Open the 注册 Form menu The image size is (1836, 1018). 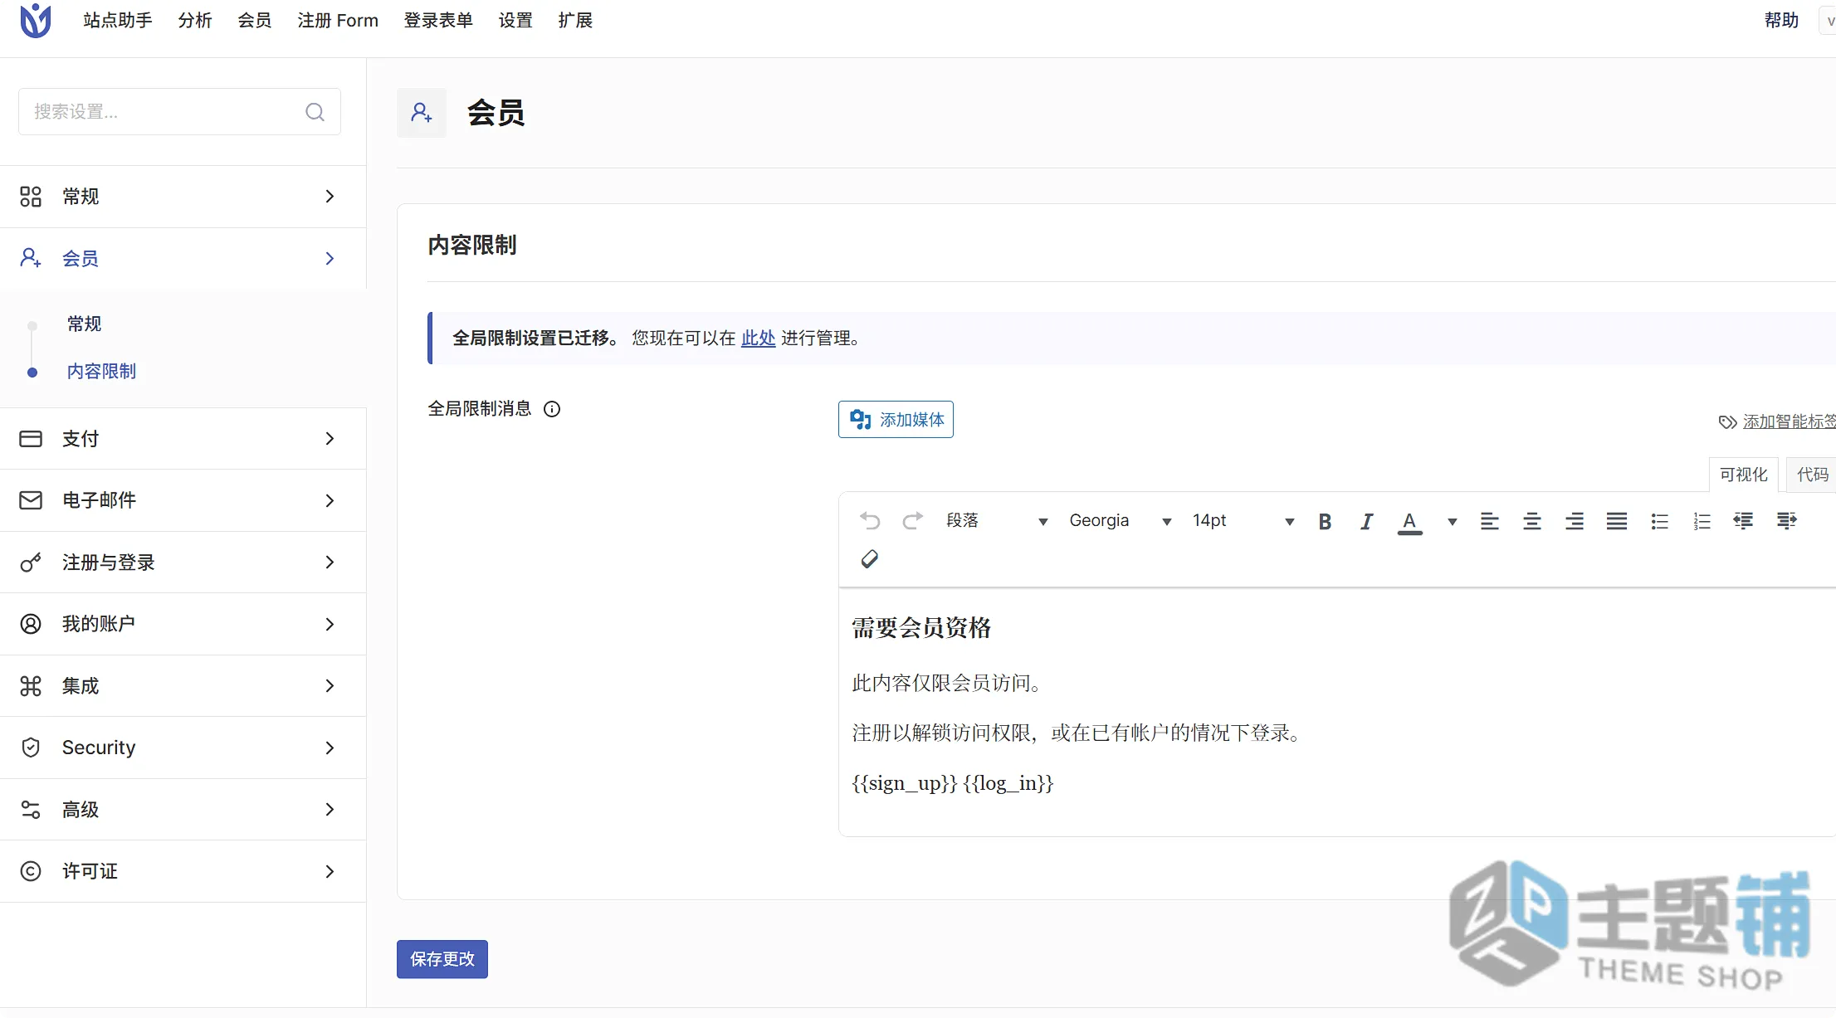338,21
